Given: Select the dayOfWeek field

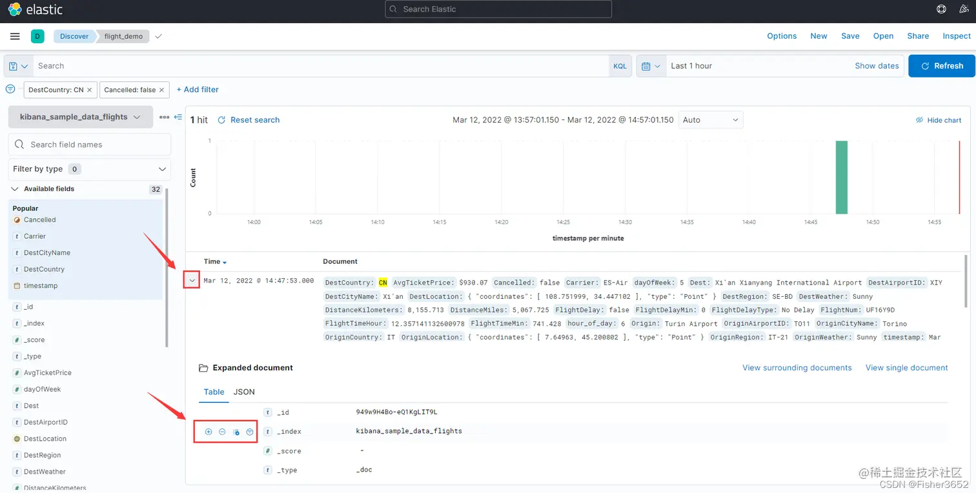Looking at the screenshot, I should coord(42,389).
